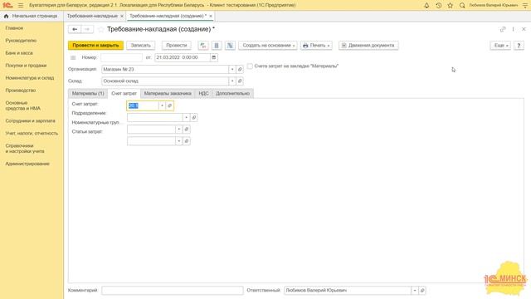Viewport: 531px width, 299px height.
Task: Expand the Ответственный dropdown
Action: 415,291
